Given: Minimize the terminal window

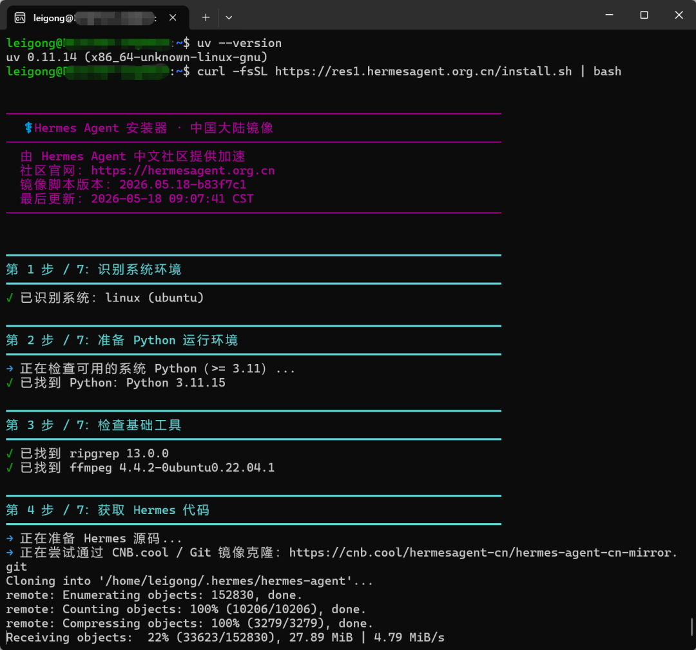Looking at the screenshot, I should pyautogui.click(x=610, y=15).
